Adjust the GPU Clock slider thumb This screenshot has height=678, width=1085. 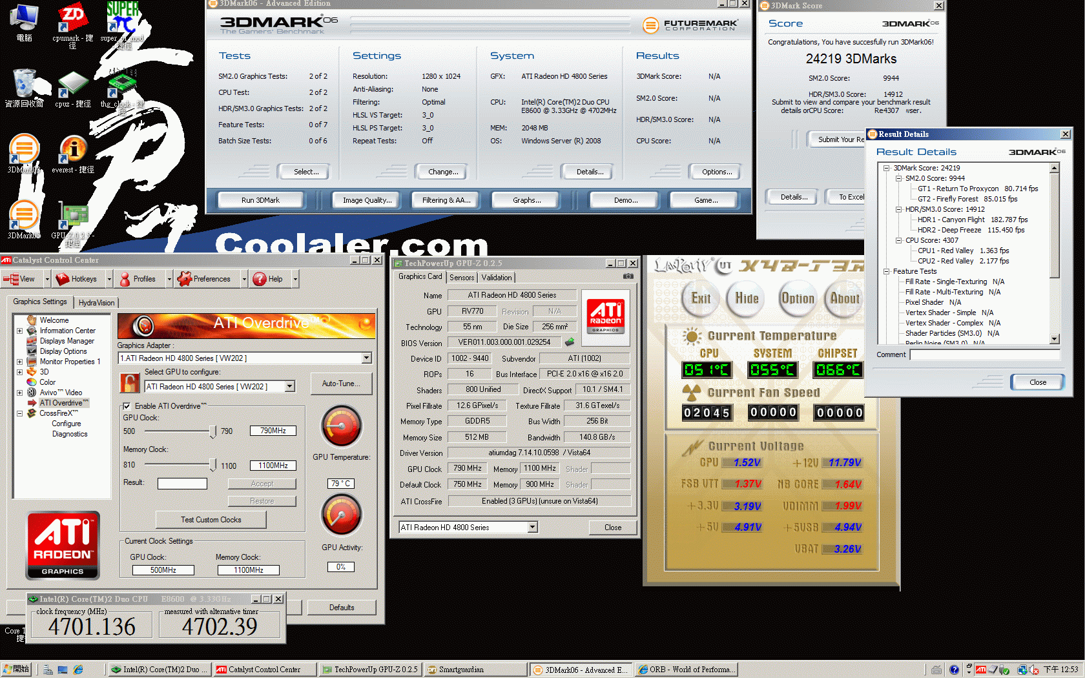click(x=213, y=431)
